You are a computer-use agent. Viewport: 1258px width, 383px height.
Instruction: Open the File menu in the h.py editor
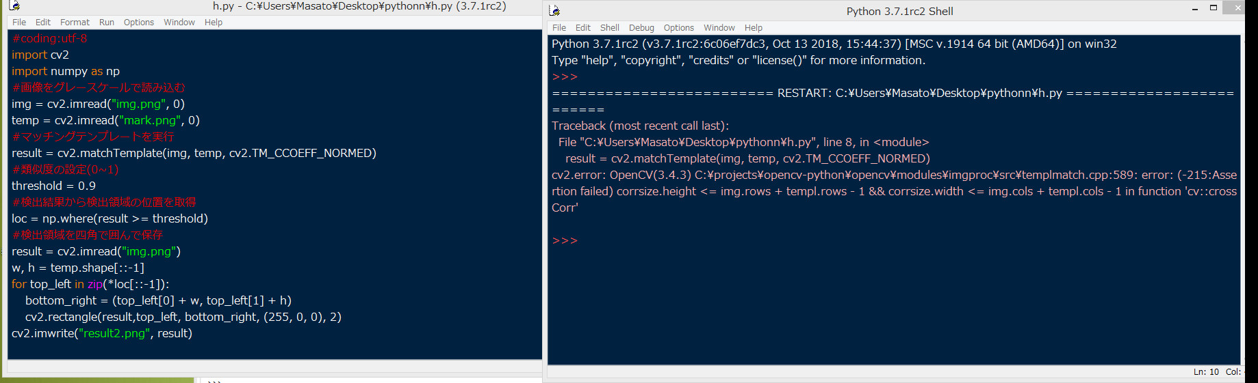(19, 23)
